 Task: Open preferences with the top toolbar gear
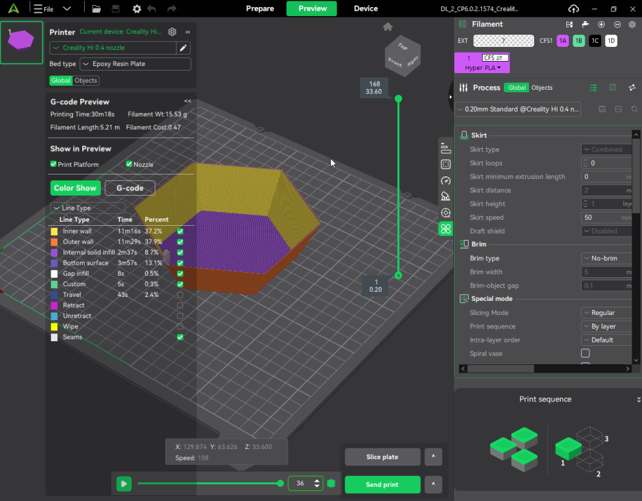[137, 8]
